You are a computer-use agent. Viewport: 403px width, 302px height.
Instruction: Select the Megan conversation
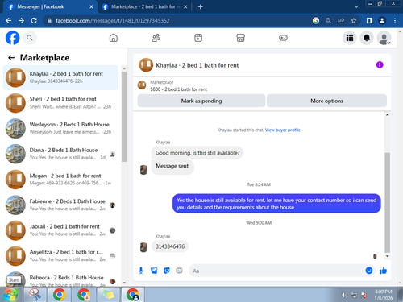(60, 180)
